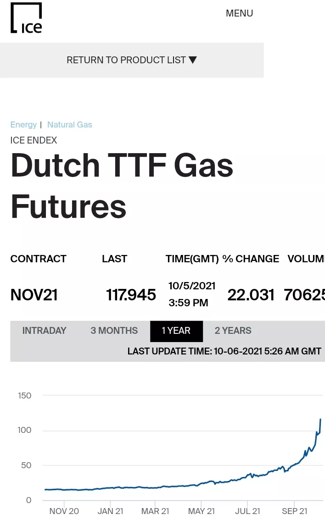Switch to the Intraday chart tab
This screenshot has height=520, width=325.
click(45, 331)
